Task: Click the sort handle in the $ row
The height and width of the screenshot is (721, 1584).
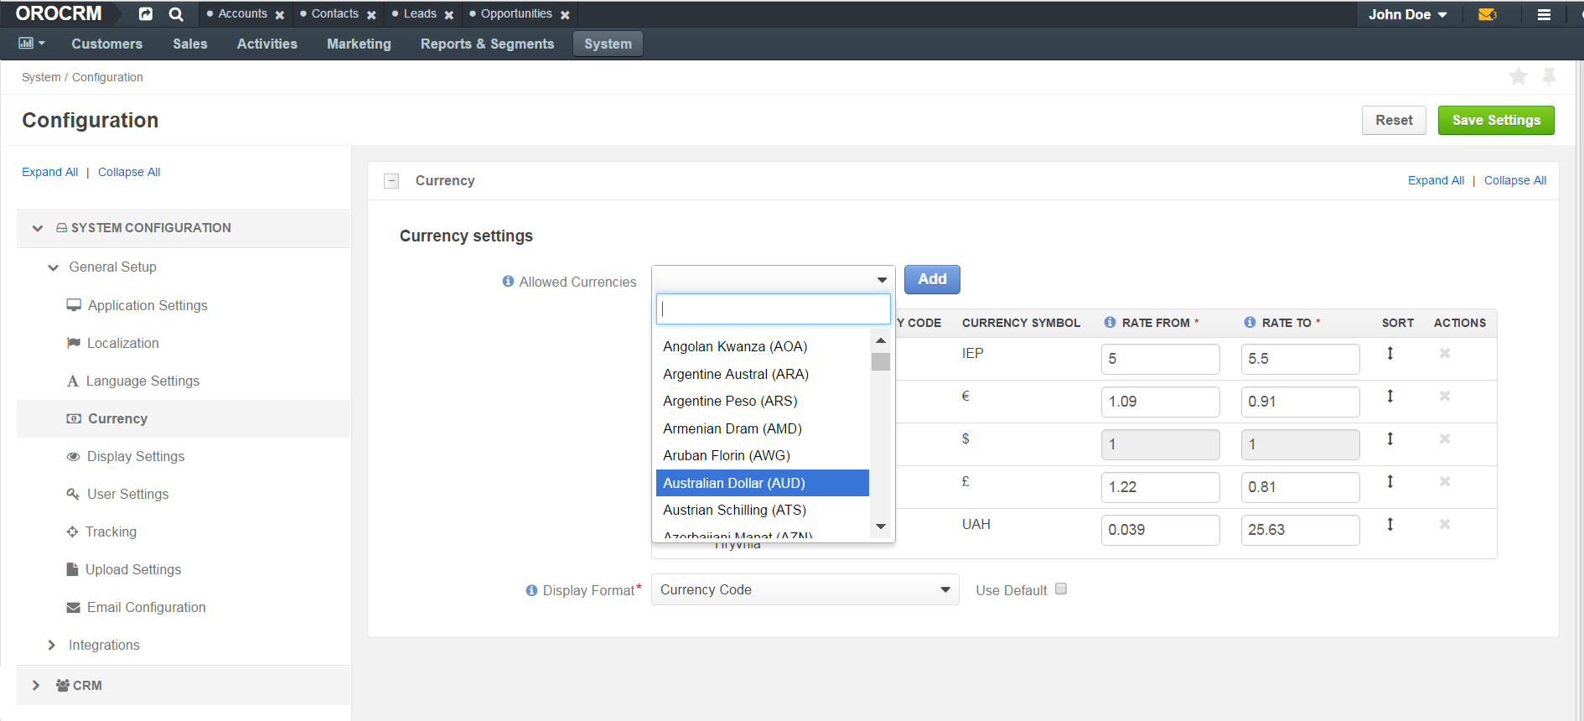Action: pos(1390,438)
